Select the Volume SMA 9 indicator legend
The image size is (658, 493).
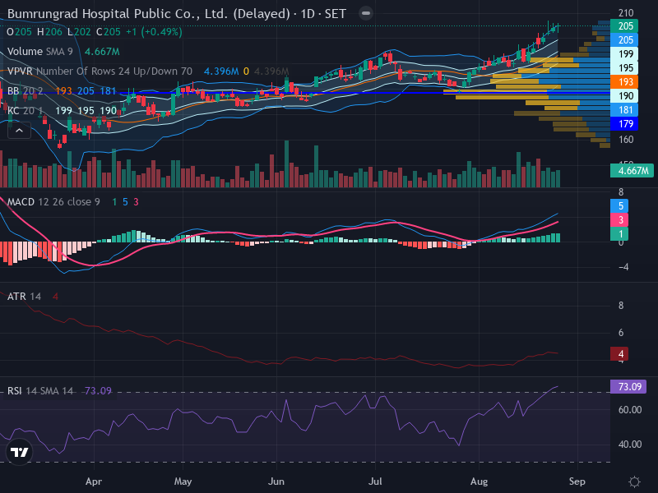tap(39, 52)
